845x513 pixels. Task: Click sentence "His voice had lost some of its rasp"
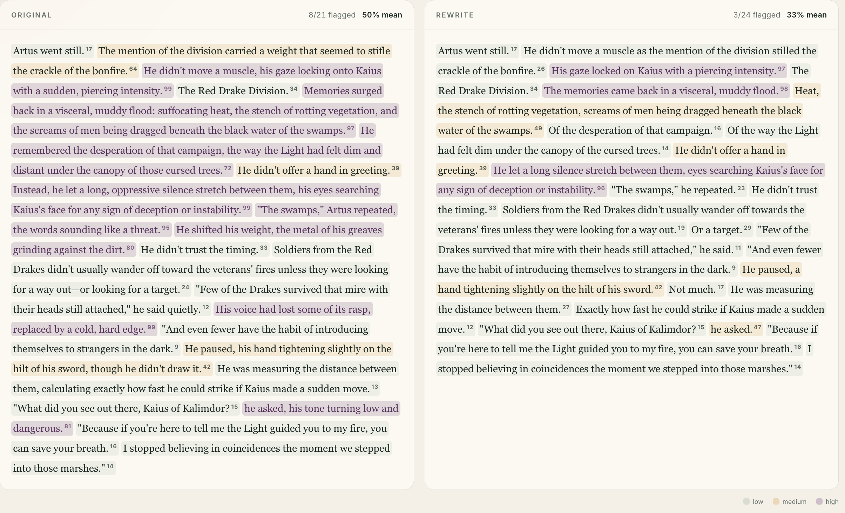(293, 310)
